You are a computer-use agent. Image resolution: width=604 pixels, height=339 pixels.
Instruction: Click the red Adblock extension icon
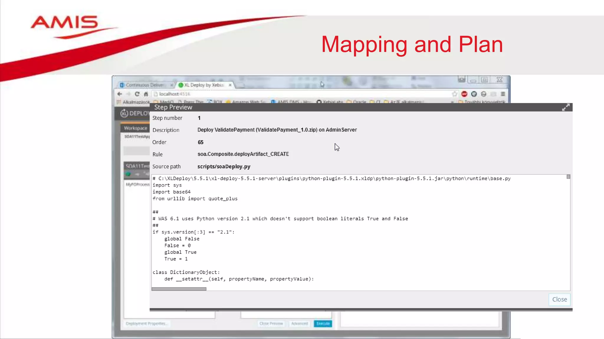pos(464,94)
